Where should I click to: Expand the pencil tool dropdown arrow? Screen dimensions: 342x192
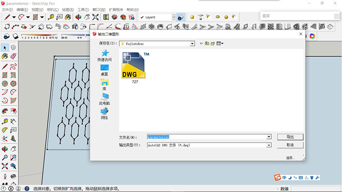(x=14, y=17)
